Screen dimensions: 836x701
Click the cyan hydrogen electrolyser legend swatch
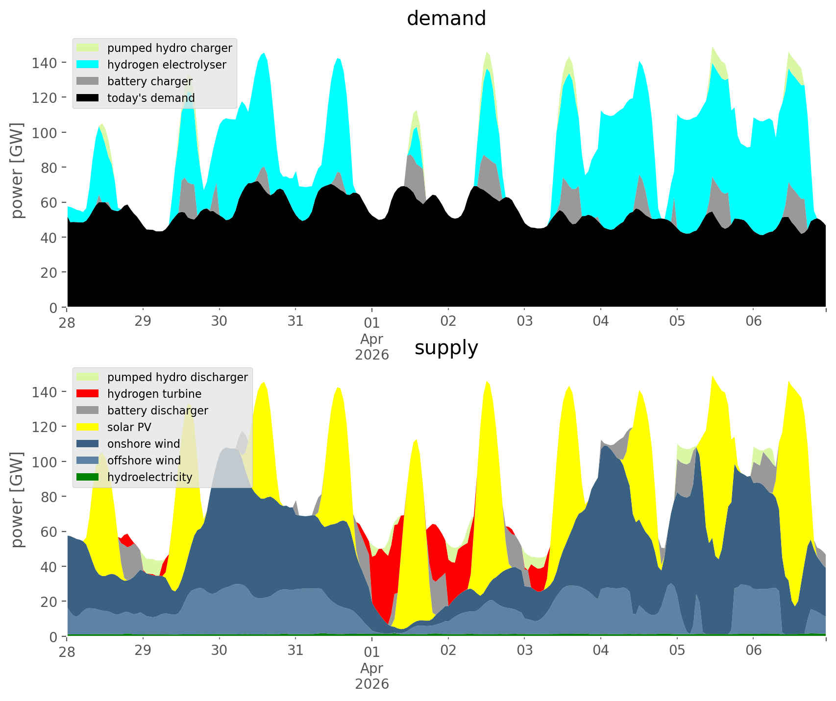tap(88, 65)
